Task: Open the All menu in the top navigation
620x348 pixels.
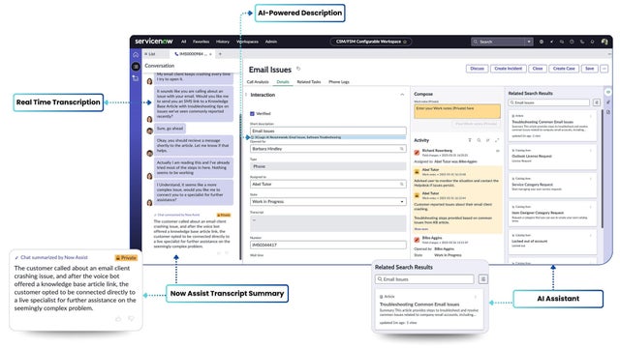Action: (183, 42)
